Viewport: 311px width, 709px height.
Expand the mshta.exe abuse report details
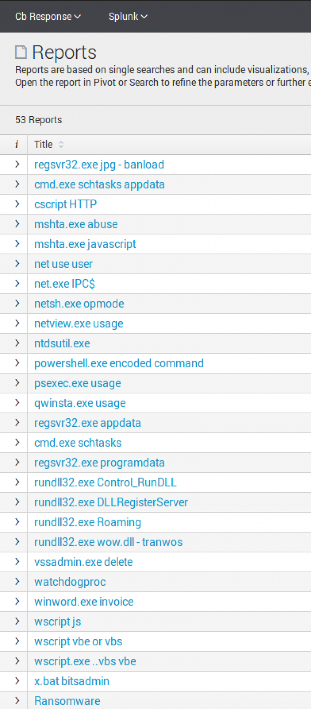click(x=17, y=224)
